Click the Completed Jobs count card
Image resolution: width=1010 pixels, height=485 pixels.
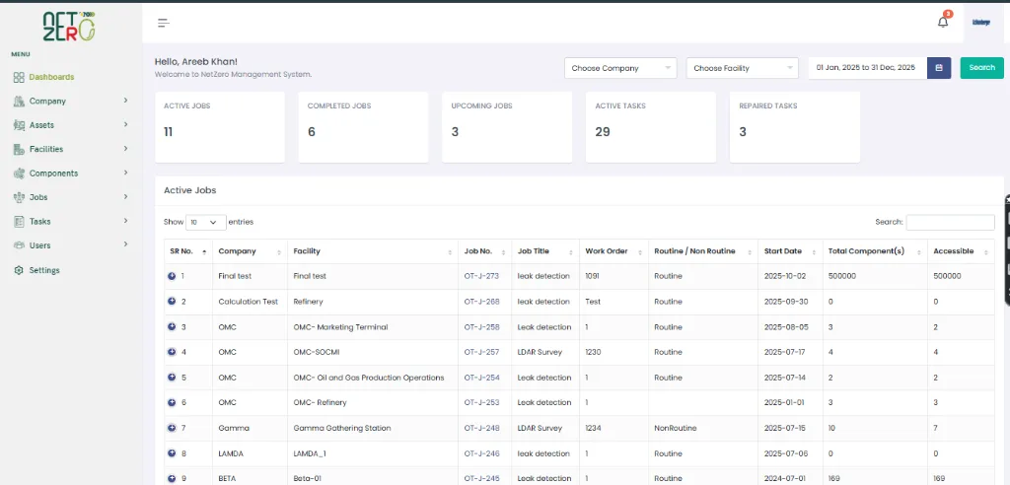click(363, 127)
